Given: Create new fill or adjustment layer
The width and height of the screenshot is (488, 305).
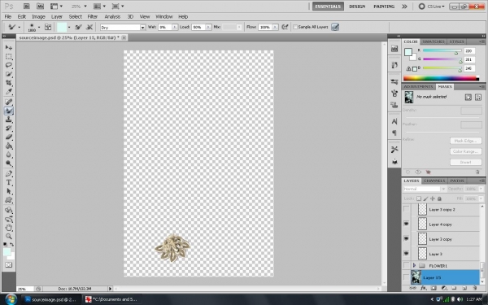Looking at the screenshot, I should coord(444,288).
